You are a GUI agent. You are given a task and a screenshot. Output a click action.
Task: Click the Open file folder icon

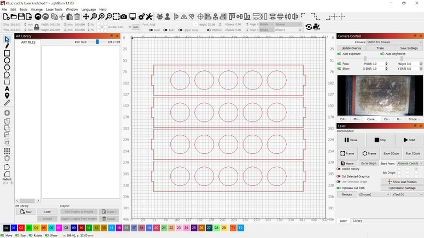click(13, 17)
